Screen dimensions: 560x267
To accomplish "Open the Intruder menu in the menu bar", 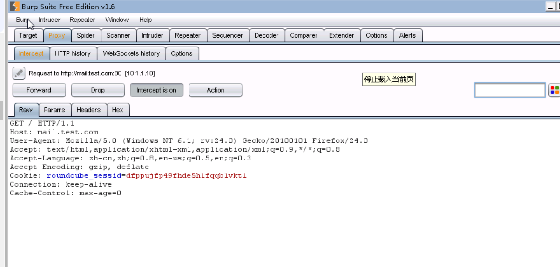I will 49,20.
